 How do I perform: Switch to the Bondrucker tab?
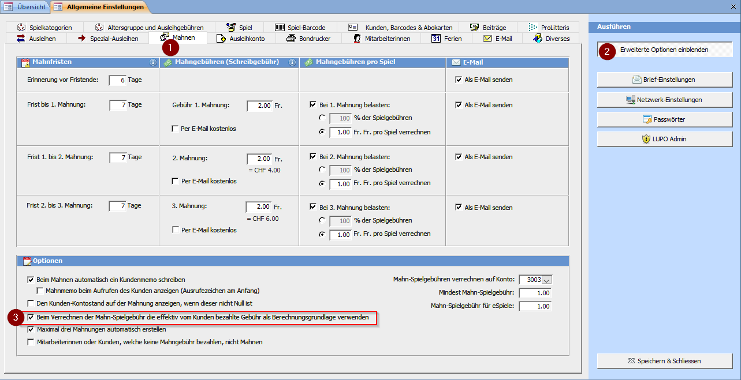(308, 39)
